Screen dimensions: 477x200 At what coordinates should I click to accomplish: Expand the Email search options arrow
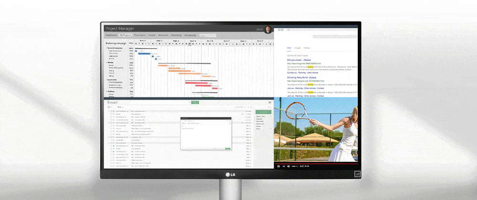pyautogui.click(x=189, y=102)
